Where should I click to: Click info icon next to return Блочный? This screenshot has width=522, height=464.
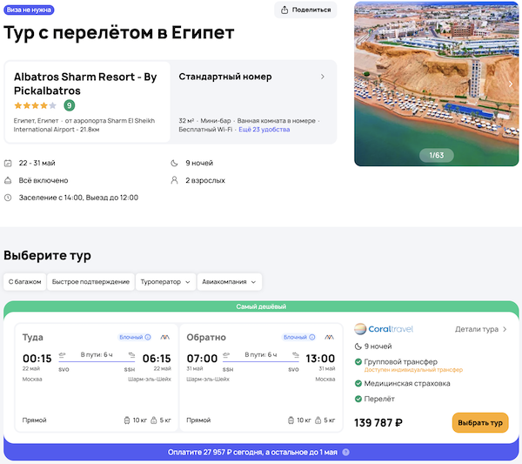coord(312,337)
